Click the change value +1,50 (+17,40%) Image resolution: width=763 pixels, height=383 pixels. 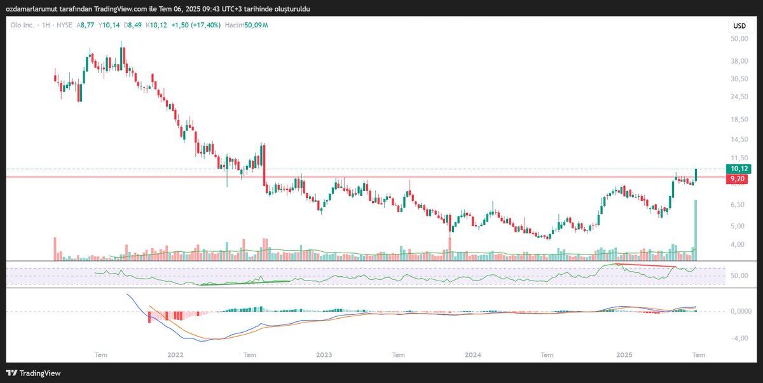click(196, 25)
